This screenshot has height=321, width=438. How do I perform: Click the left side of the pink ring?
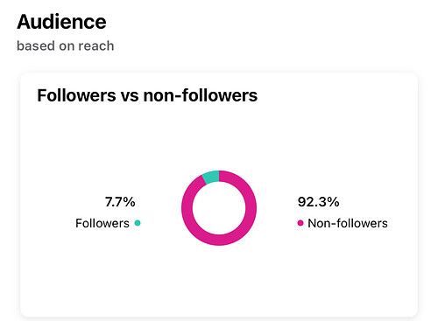[187, 208]
